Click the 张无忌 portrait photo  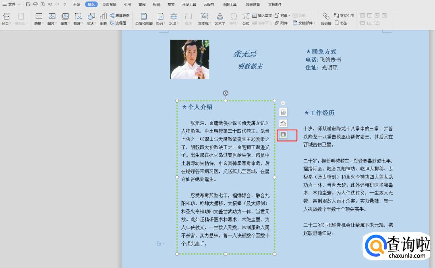click(189, 59)
